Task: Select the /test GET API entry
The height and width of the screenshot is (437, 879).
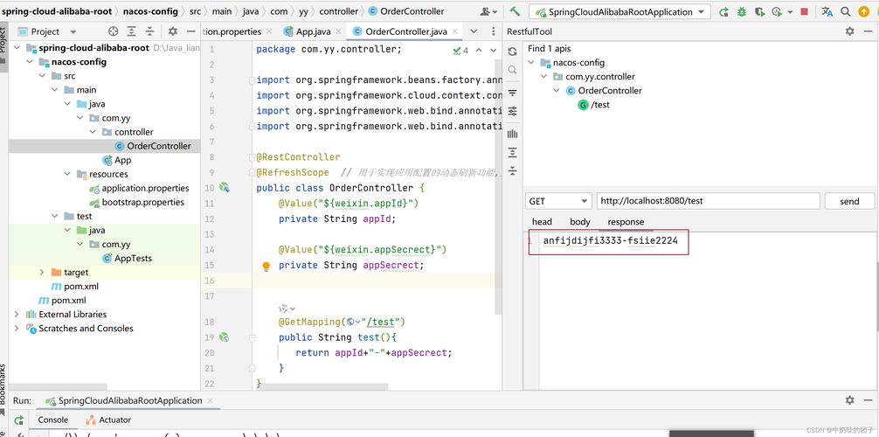Action: click(x=594, y=105)
